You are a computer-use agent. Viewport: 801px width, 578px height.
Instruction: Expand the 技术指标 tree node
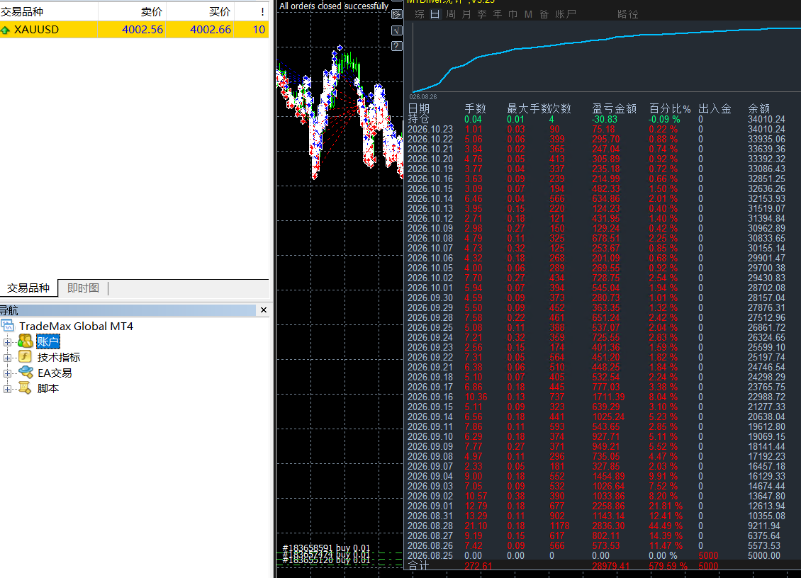[7, 358]
